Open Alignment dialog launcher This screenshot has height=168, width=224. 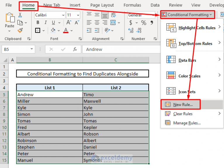tap(122, 39)
